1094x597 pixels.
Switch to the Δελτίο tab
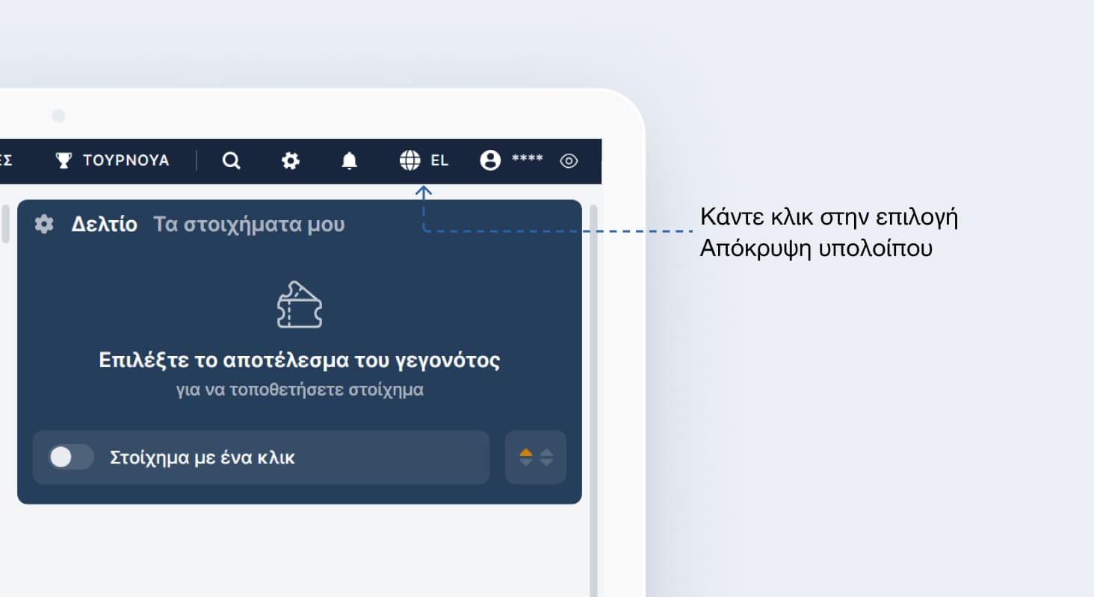(105, 224)
